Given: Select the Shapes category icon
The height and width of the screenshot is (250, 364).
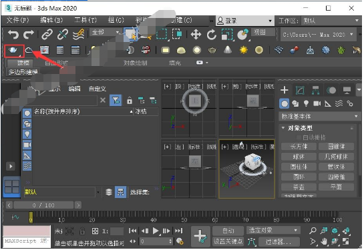Looking at the screenshot, I should [x=295, y=103].
